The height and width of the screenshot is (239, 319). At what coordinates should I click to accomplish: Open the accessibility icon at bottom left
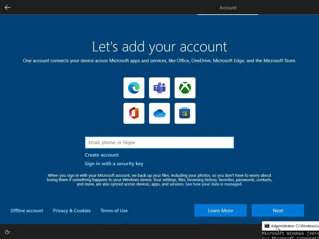7,232
